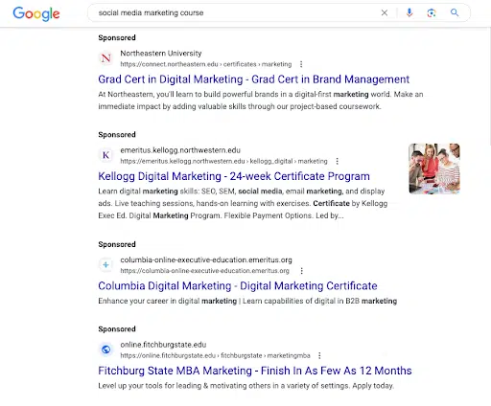Click the emeritus.kellogg.northwestern.edu site name

point(180,150)
